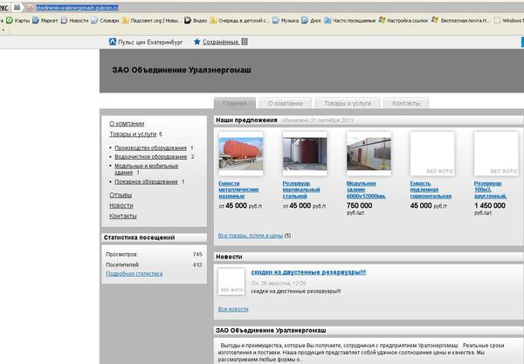Switch to the О компании tab
The image size is (524, 364).
(286, 103)
